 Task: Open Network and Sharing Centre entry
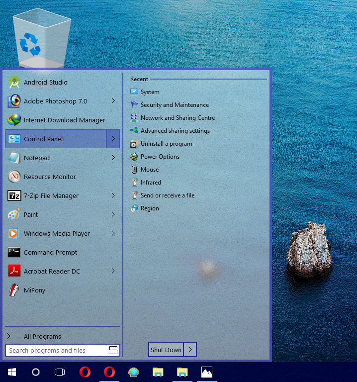(x=178, y=118)
